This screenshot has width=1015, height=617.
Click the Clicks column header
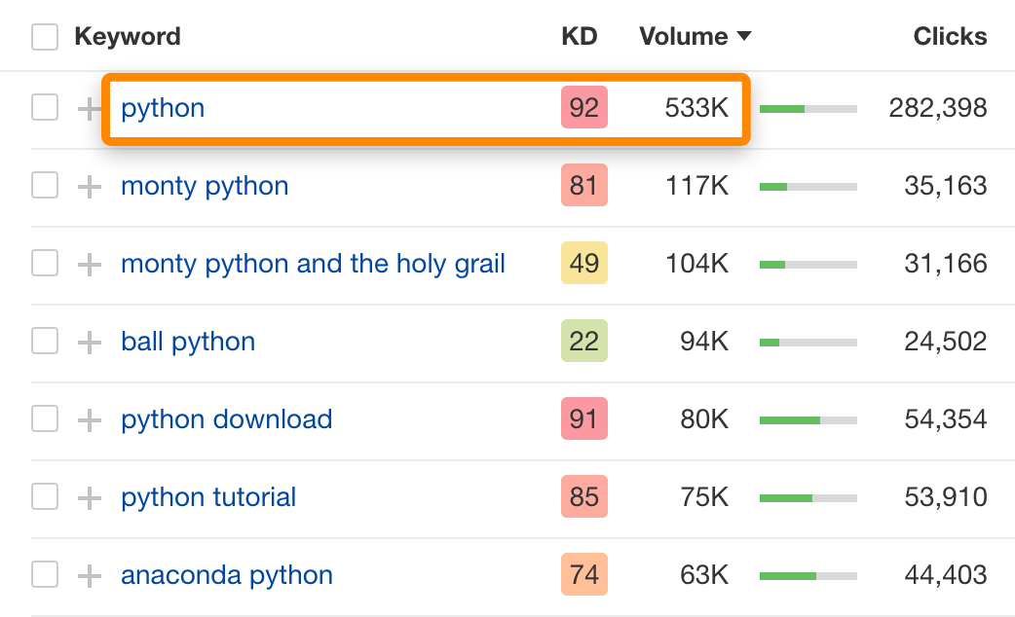tap(950, 36)
